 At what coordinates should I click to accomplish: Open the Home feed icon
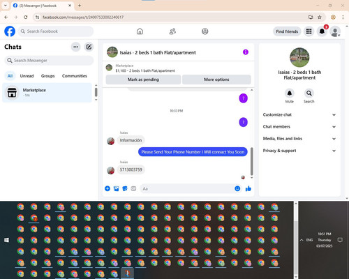coord(140,31)
